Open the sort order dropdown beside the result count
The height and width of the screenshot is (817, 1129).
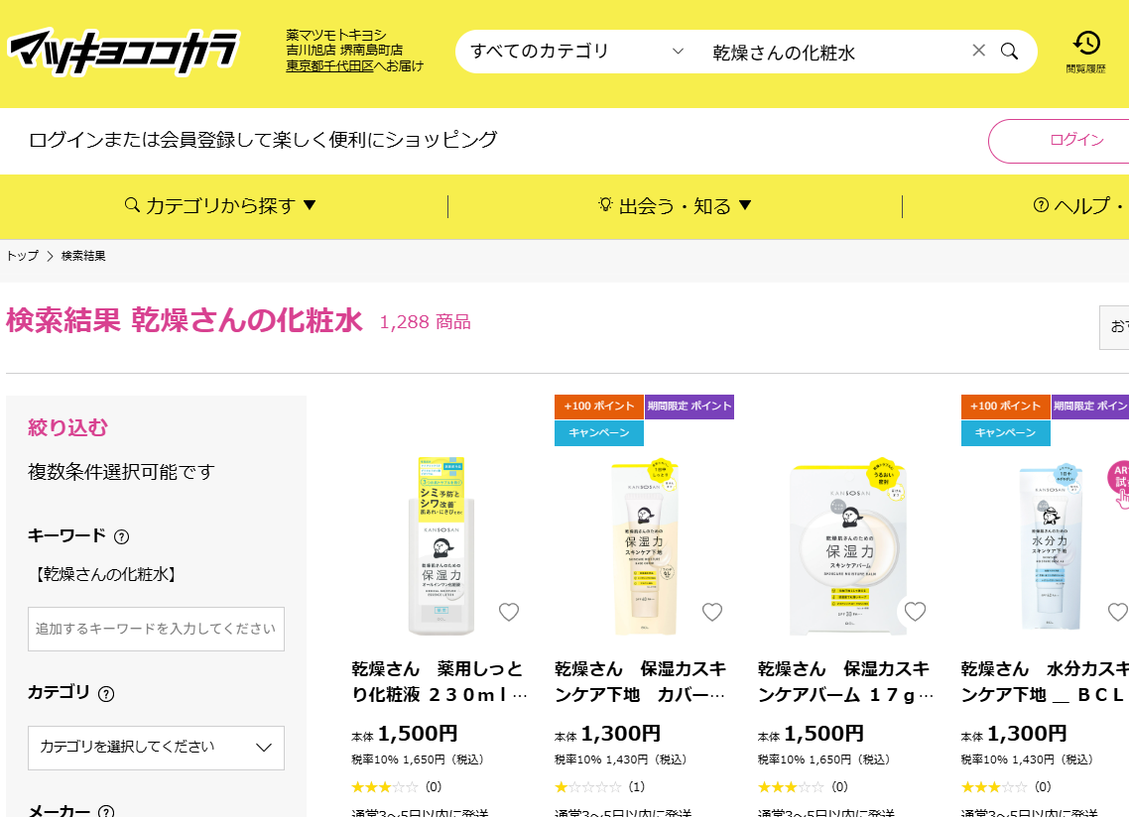tap(1114, 327)
